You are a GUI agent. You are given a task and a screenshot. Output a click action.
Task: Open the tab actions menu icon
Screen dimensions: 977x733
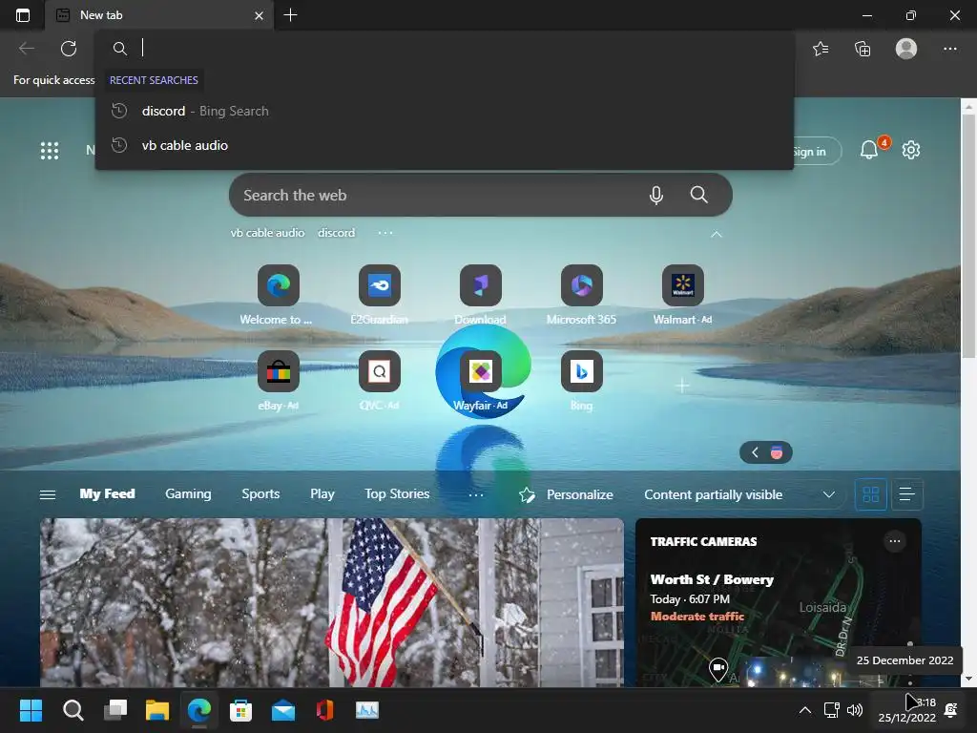tap(23, 15)
